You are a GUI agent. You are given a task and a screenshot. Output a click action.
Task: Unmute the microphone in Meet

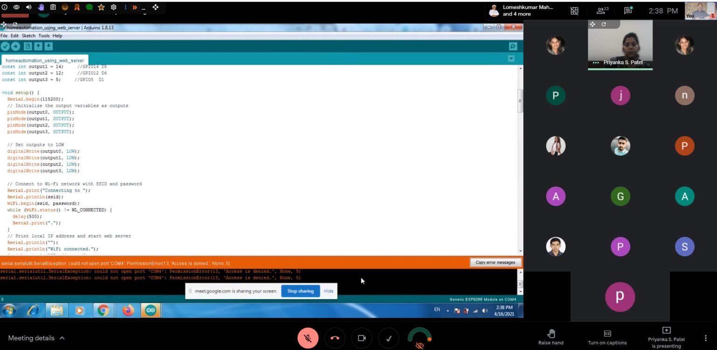pos(308,338)
